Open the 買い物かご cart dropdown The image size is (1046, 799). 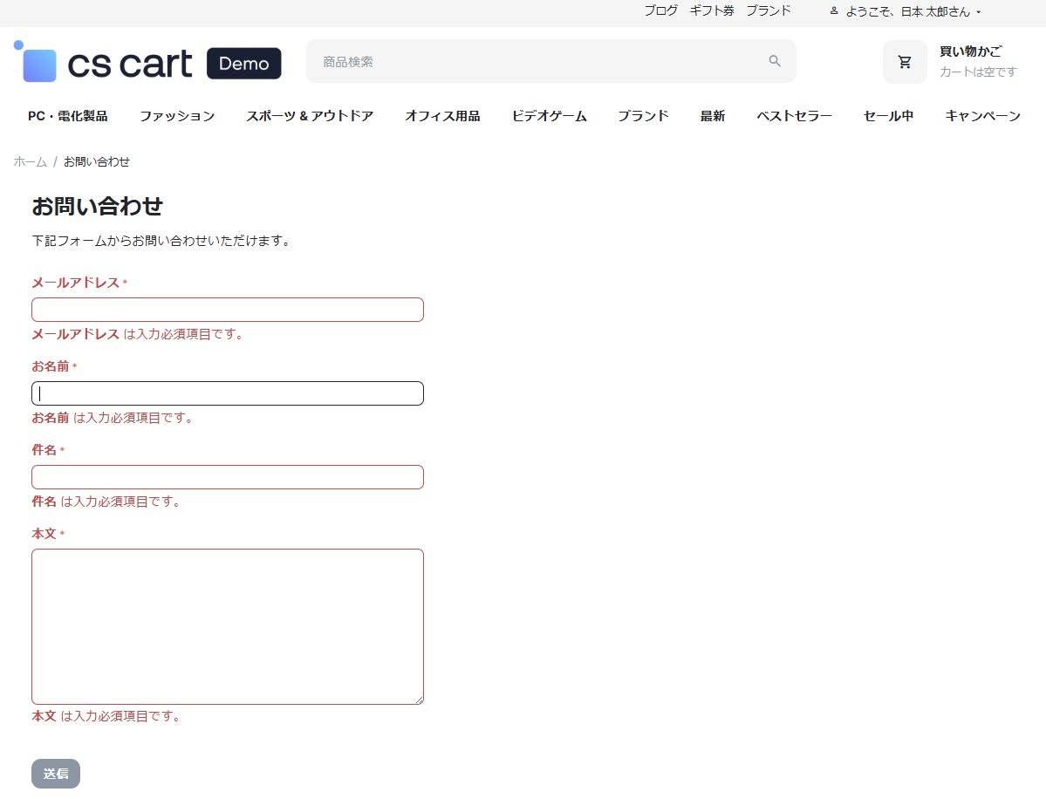pos(970,52)
